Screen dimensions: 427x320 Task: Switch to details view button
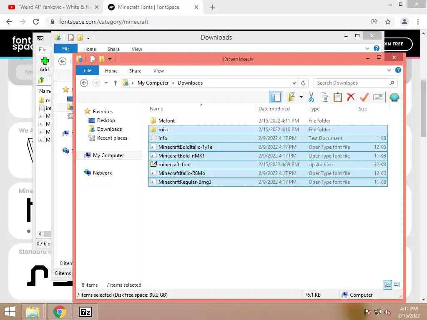387,285
